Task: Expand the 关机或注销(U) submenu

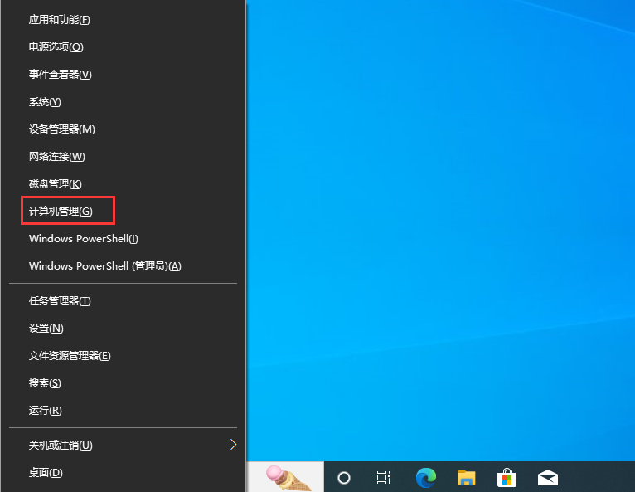Action: 123,445
